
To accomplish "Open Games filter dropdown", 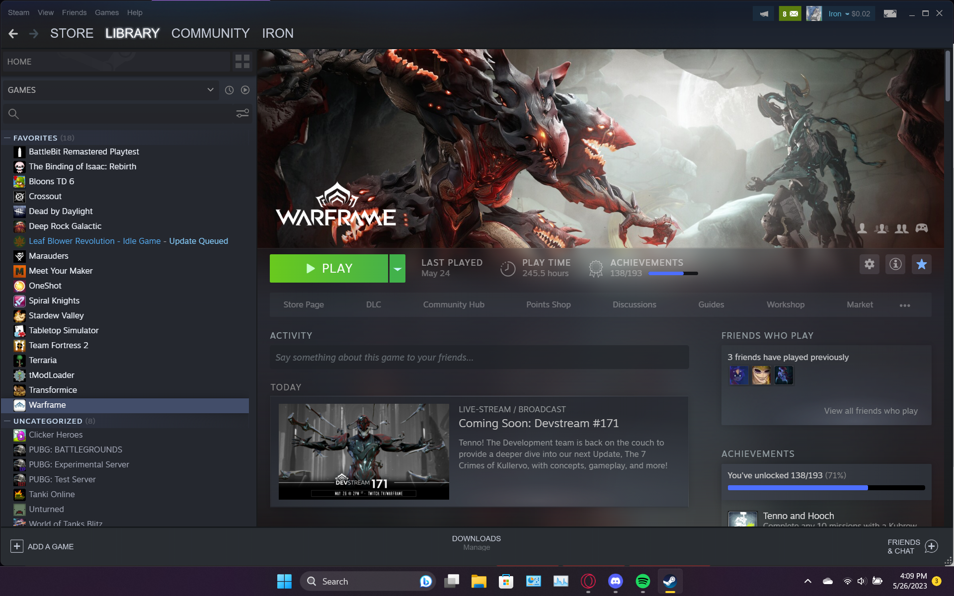I will click(x=110, y=90).
